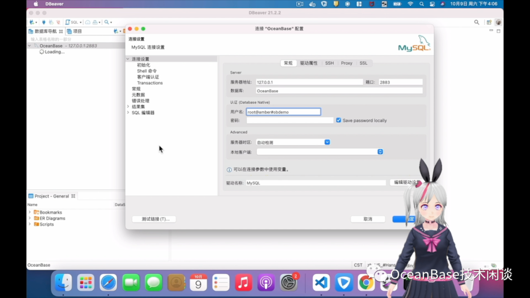Click the 测试链接 (T)... button
Screen dimensions: 530x298
click(x=155, y=219)
